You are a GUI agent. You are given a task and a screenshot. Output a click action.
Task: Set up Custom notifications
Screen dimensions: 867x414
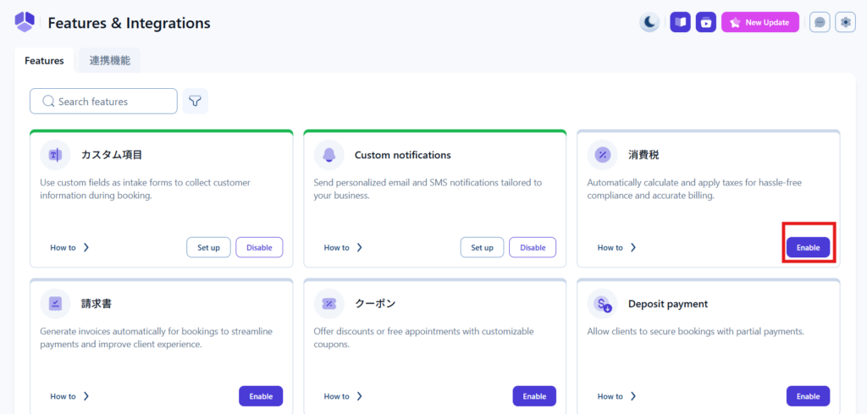482,247
